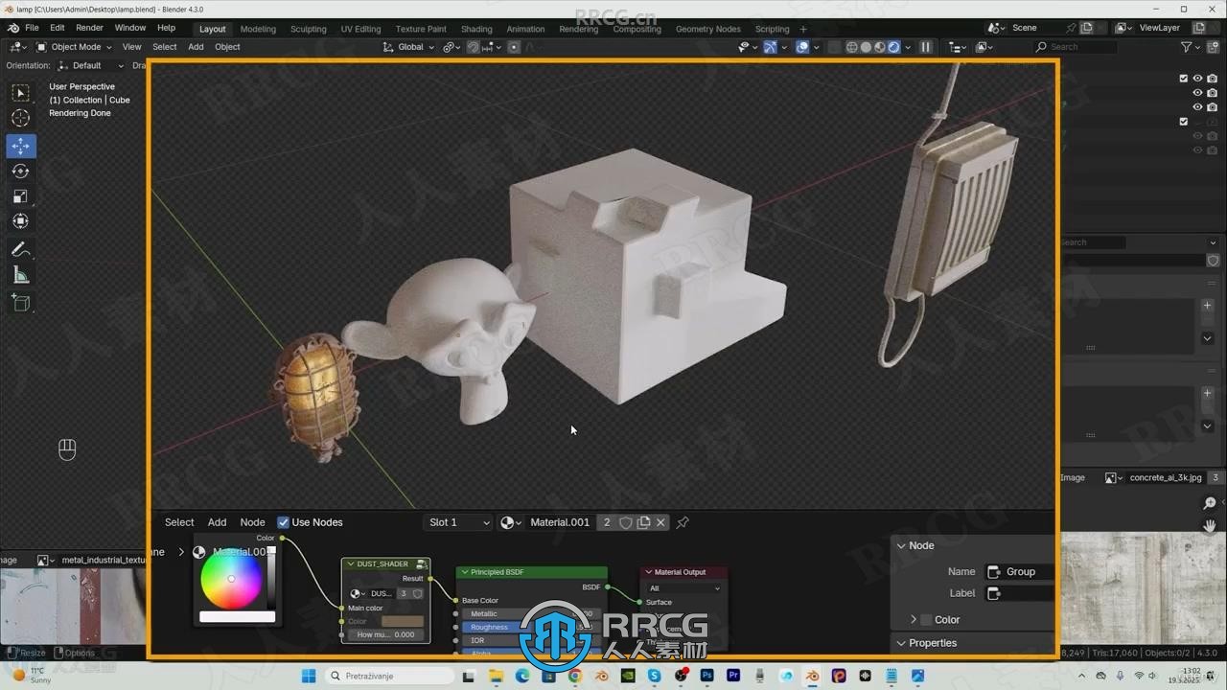Switch viewport to wireframe shading
Image resolution: width=1227 pixels, height=690 pixels.
(851, 47)
